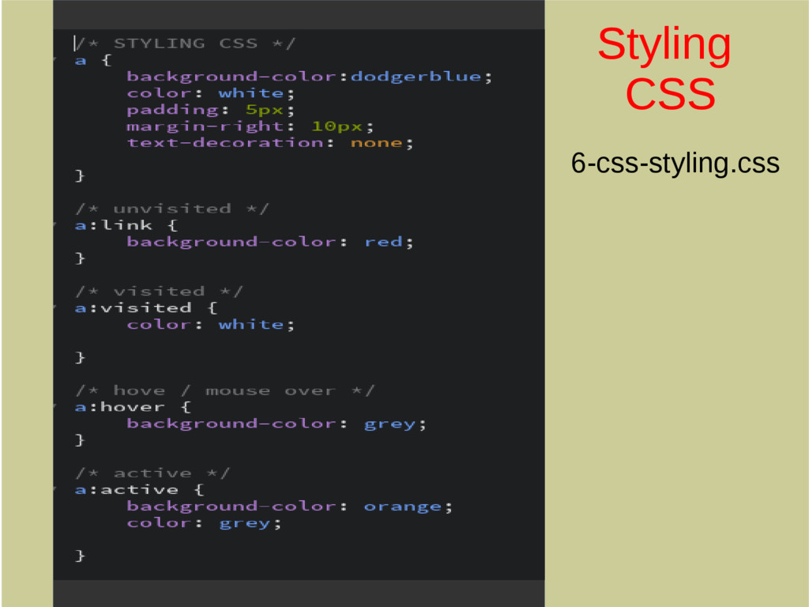This screenshot has width=809, height=607.
Task: Click the 'a:link' selector
Action: coord(114,225)
